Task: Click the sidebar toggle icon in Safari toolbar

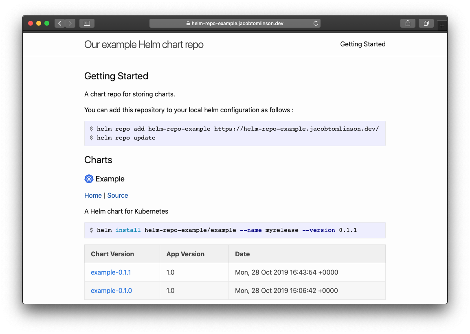Action: [87, 23]
